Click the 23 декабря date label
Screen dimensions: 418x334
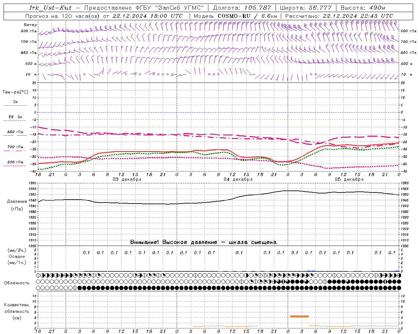click(127, 179)
